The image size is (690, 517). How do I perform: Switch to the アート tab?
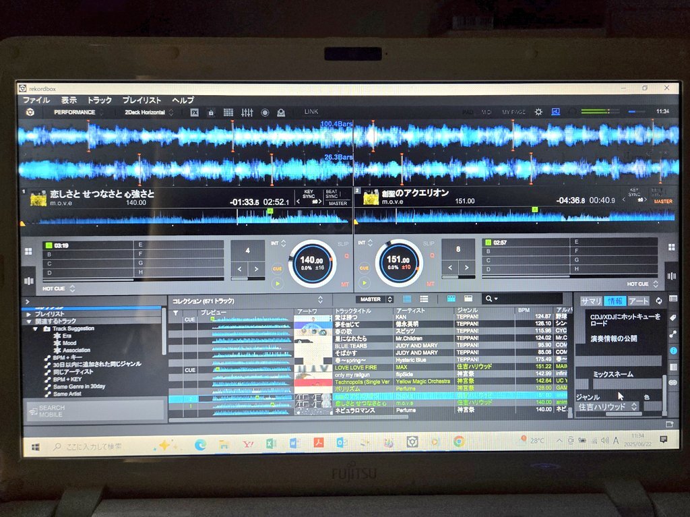point(639,301)
